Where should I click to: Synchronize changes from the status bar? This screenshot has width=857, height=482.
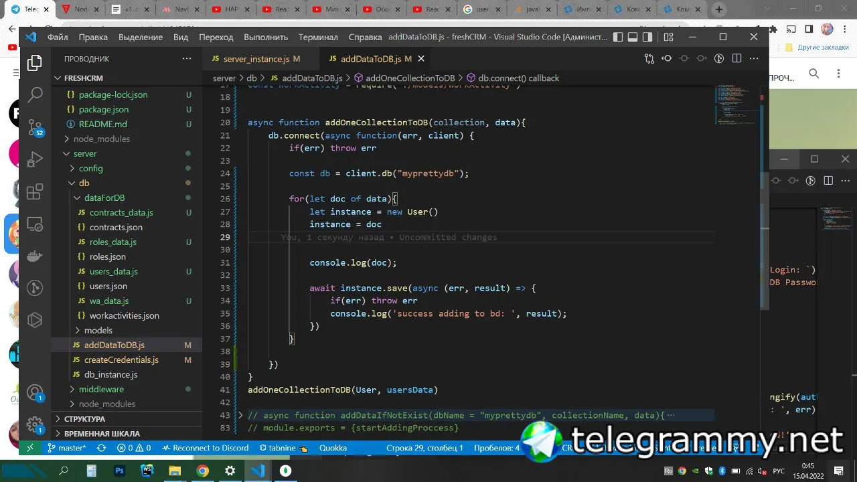click(101, 448)
